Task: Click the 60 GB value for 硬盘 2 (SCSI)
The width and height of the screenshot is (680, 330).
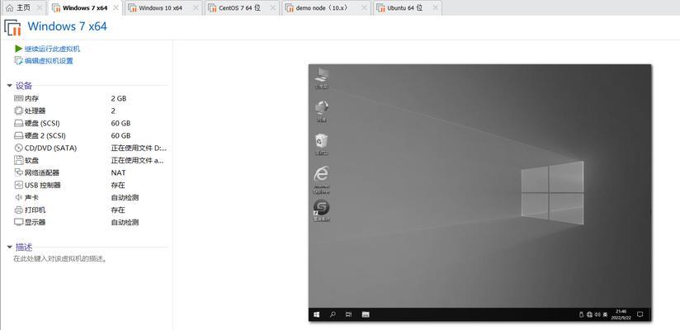Action: pyautogui.click(x=120, y=135)
